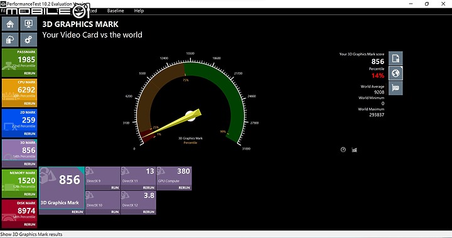Click the globe world comparison icon
The height and width of the screenshot is (238, 452).
click(395, 73)
